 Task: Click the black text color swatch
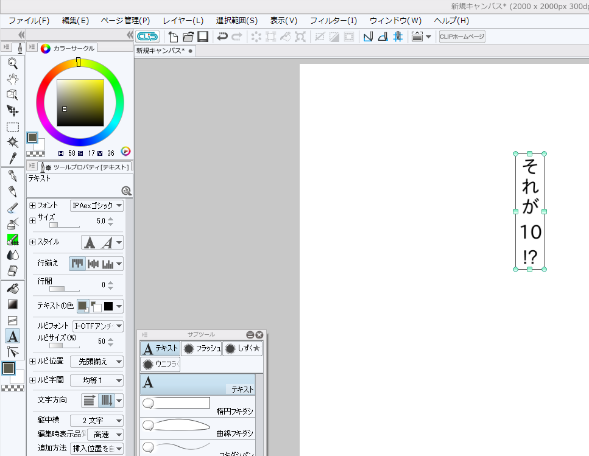pos(108,306)
